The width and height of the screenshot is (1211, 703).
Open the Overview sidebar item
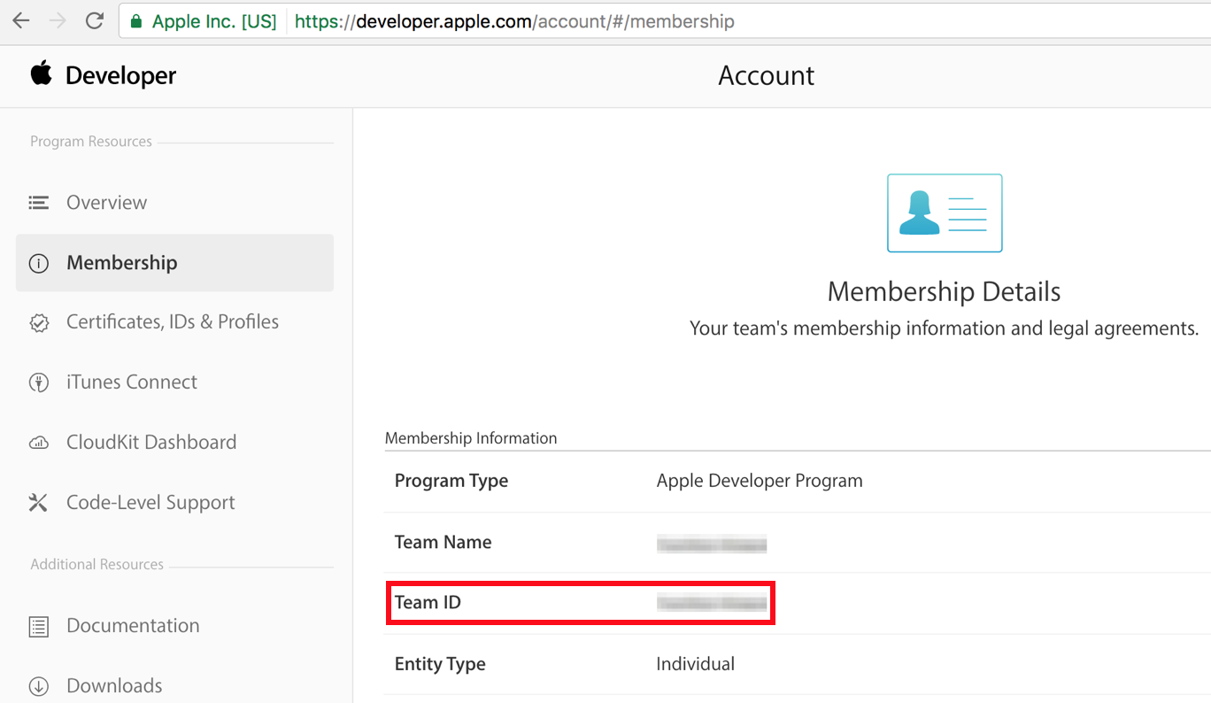174,203
